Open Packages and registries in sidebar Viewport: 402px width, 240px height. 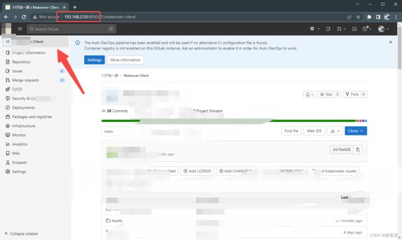[x=32, y=117]
